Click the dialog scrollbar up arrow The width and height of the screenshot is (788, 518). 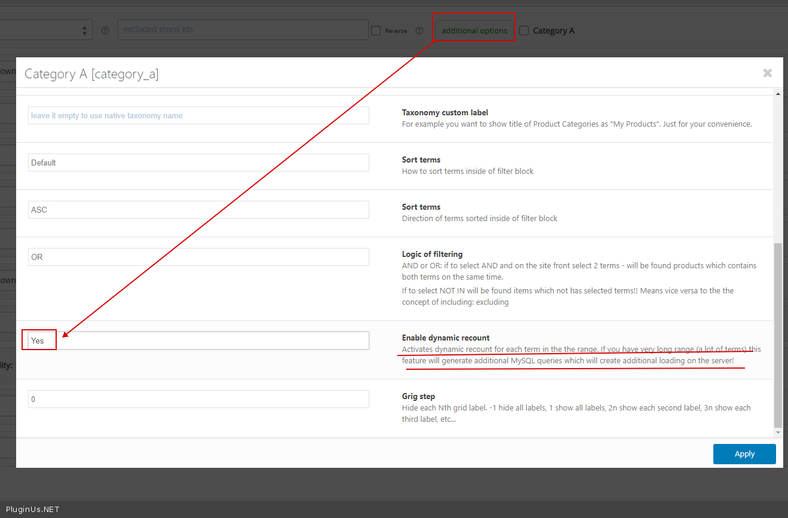(x=778, y=94)
